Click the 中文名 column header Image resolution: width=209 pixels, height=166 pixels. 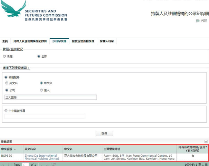[x=82, y=149]
